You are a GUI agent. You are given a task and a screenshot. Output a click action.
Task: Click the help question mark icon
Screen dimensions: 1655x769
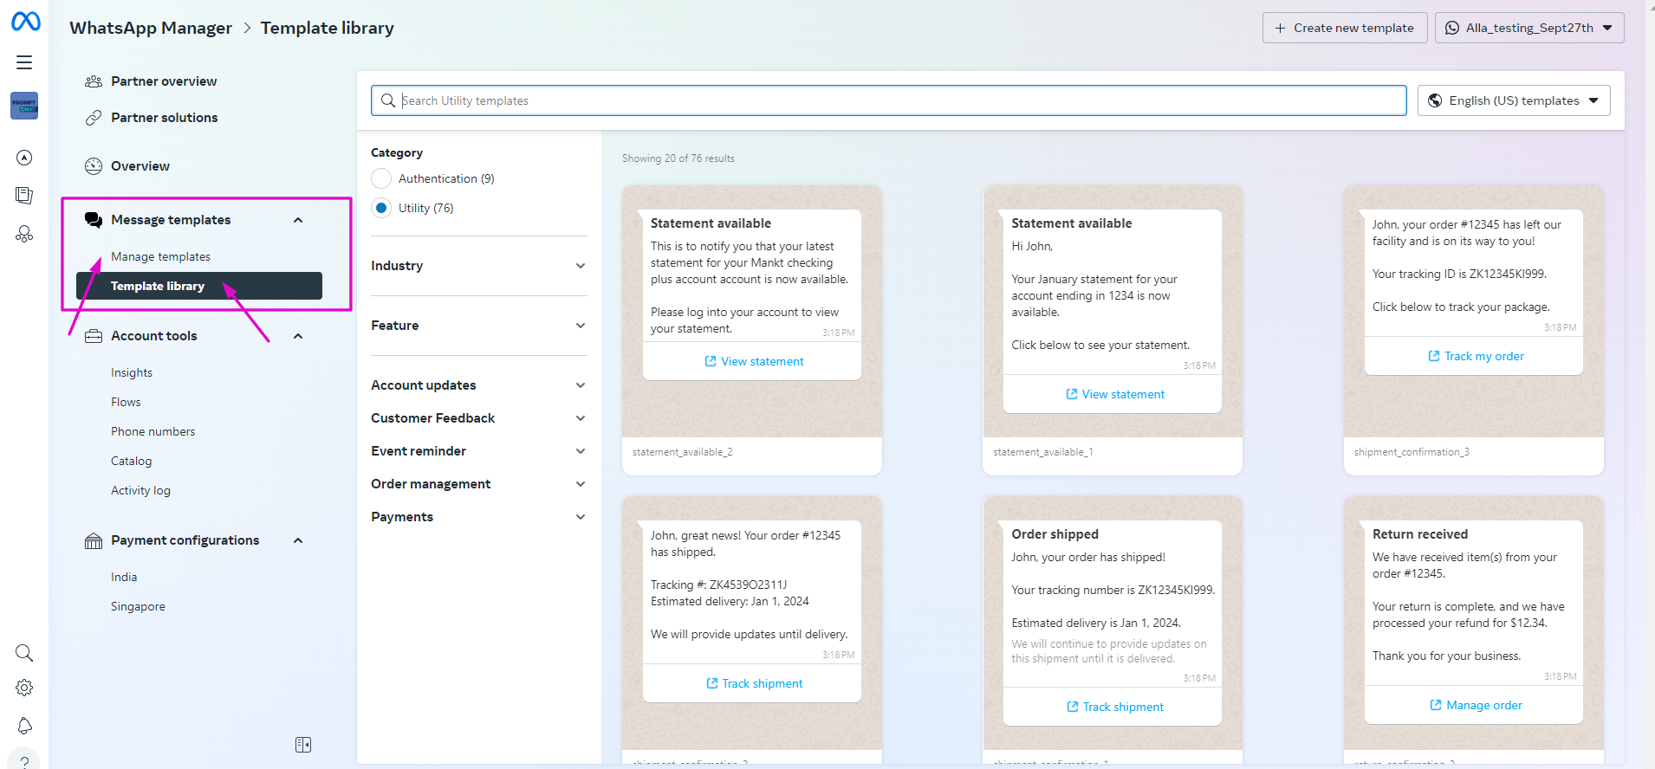pyautogui.click(x=24, y=761)
